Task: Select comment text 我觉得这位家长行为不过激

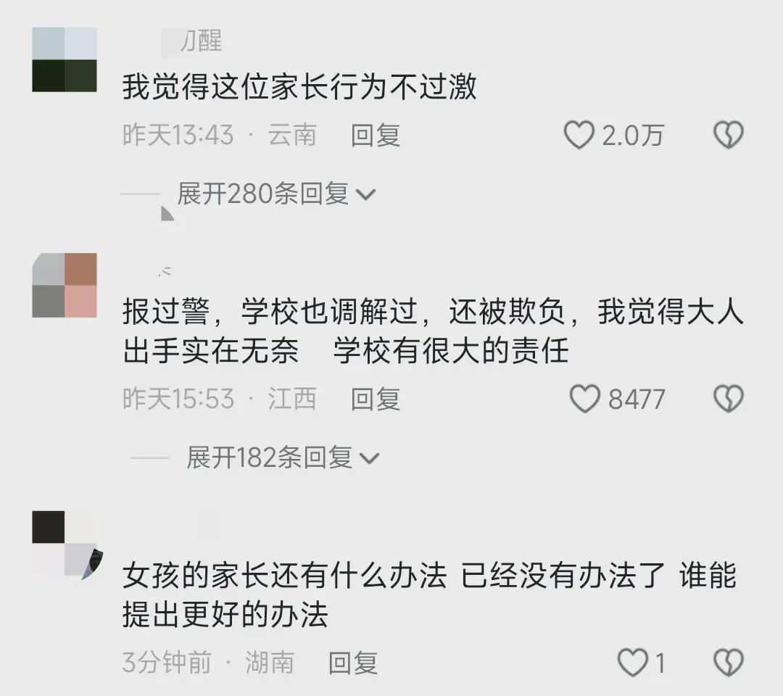Action: (x=299, y=87)
